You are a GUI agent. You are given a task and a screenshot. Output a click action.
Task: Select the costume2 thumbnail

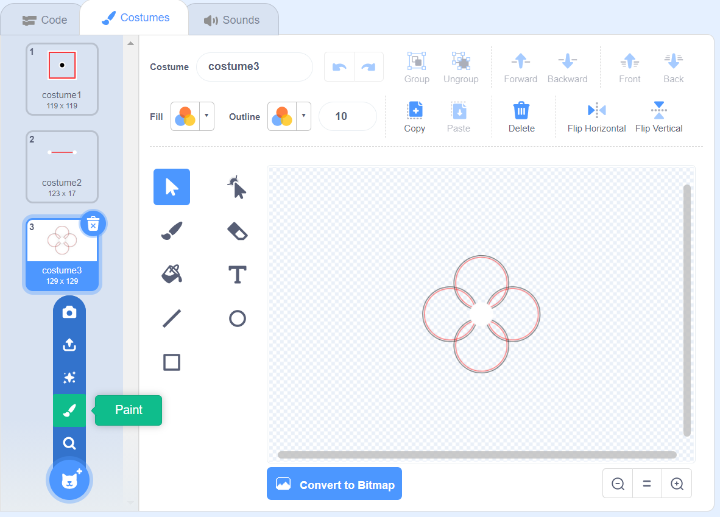(x=62, y=167)
